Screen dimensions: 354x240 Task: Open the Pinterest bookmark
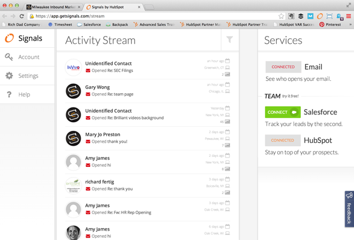coord(330,24)
